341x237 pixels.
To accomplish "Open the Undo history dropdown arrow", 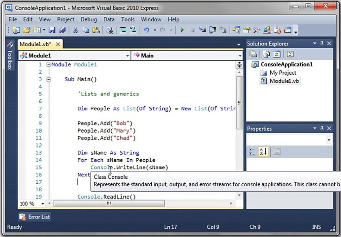I will coord(155,30).
